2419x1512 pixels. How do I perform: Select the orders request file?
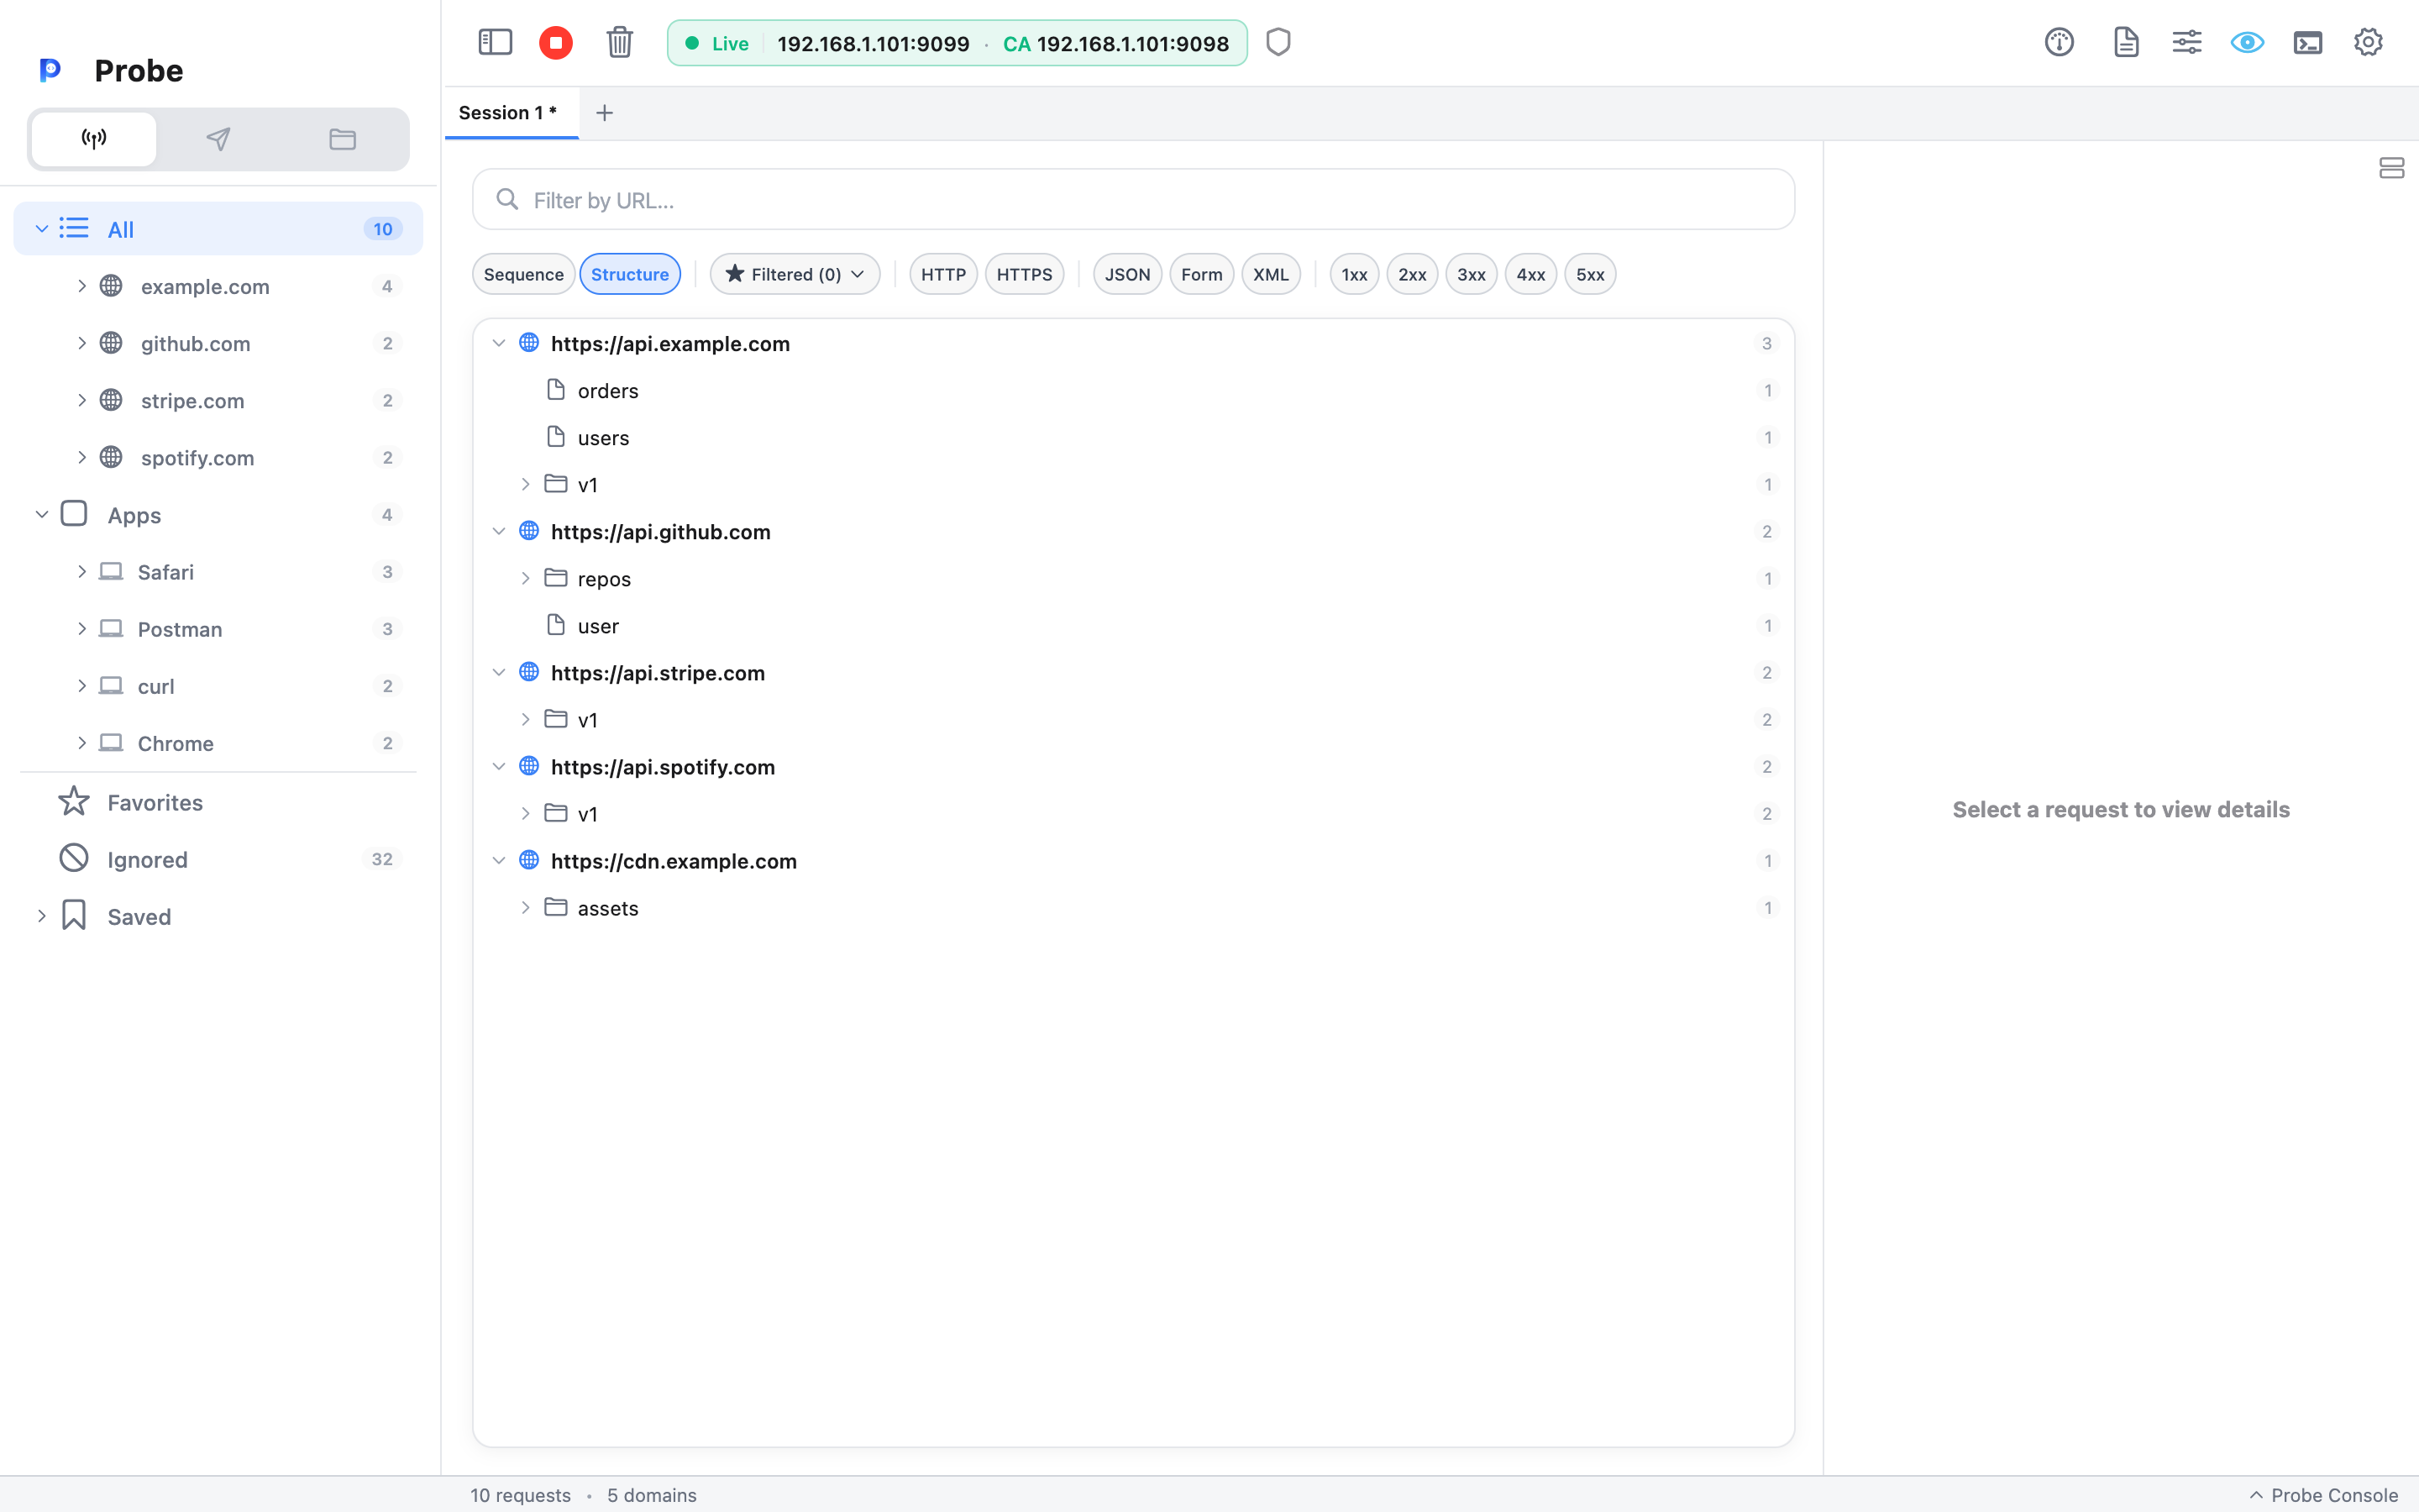pyautogui.click(x=1134, y=390)
